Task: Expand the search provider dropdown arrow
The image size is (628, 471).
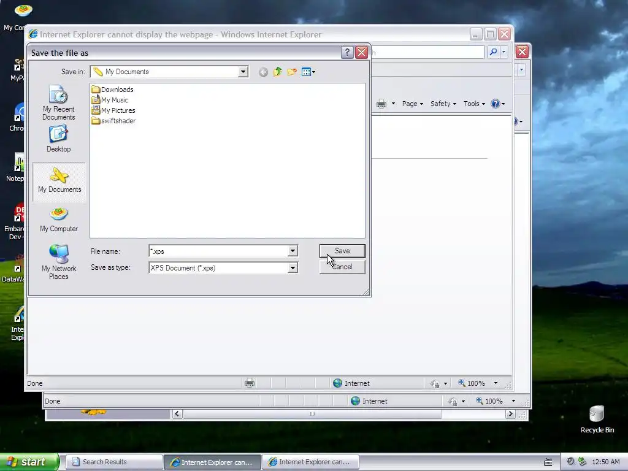Action: (x=504, y=52)
